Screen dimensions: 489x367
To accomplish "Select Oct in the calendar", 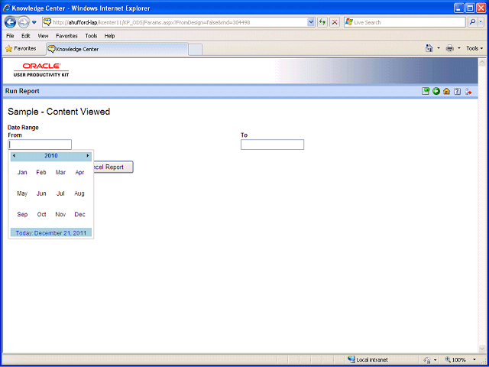I will click(x=41, y=214).
